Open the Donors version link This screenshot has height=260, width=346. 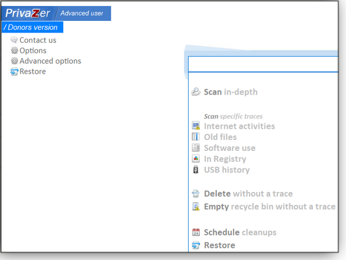point(33,28)
